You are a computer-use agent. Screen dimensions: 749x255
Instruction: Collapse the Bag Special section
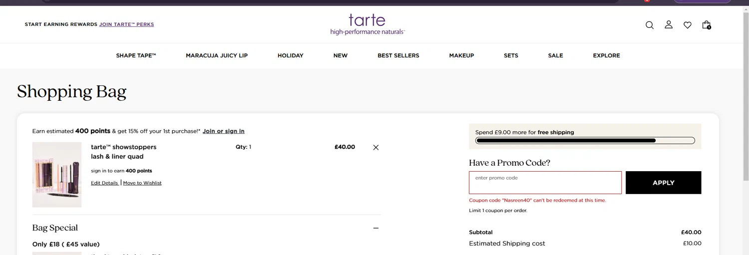click(376, 228)
